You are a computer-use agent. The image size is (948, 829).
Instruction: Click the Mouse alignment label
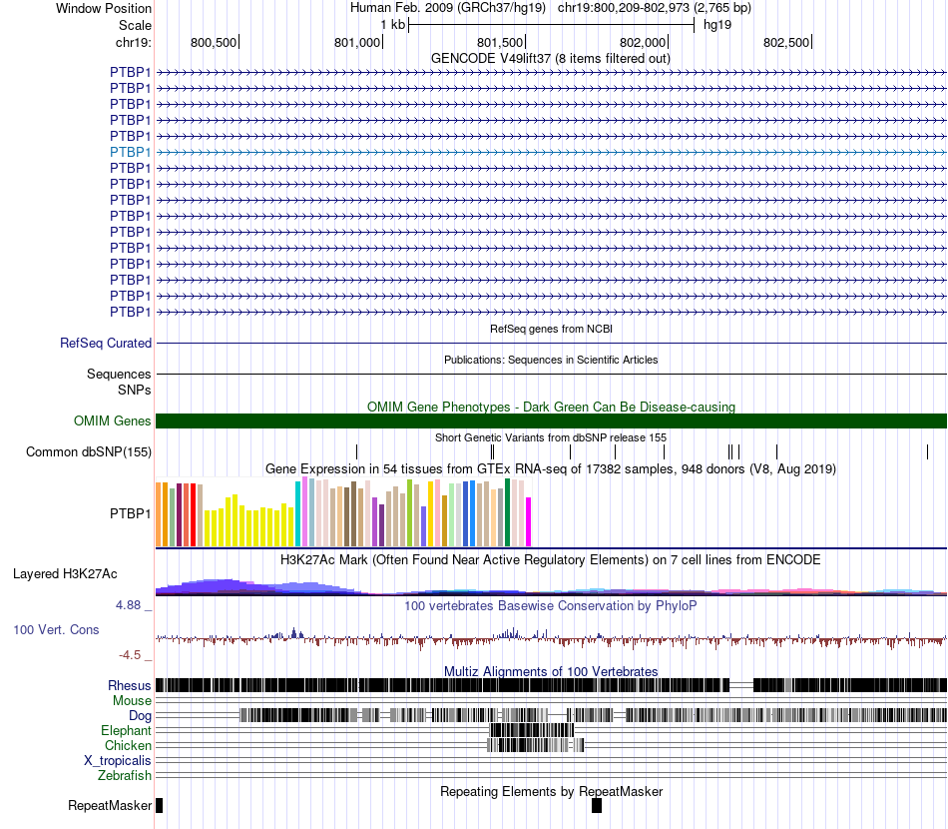[x=132, y=701]
